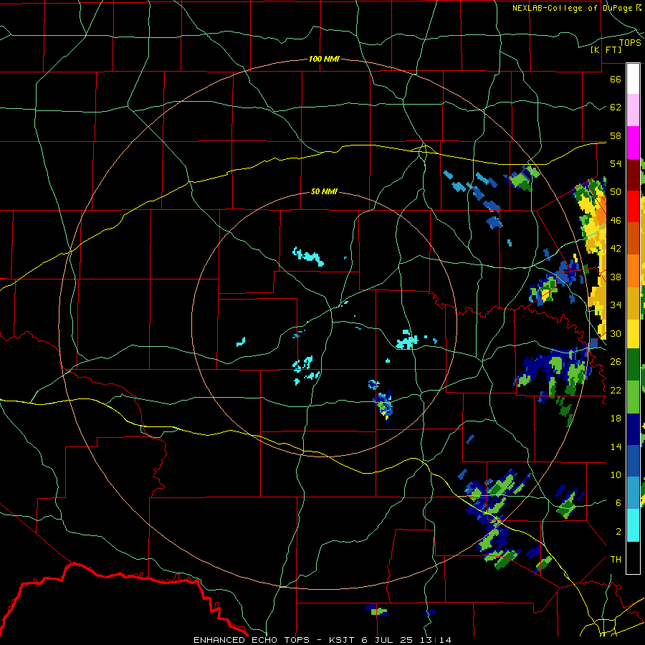Pick the light pink swatch in the color scale

pyautogui.click(x=633, y=110)
